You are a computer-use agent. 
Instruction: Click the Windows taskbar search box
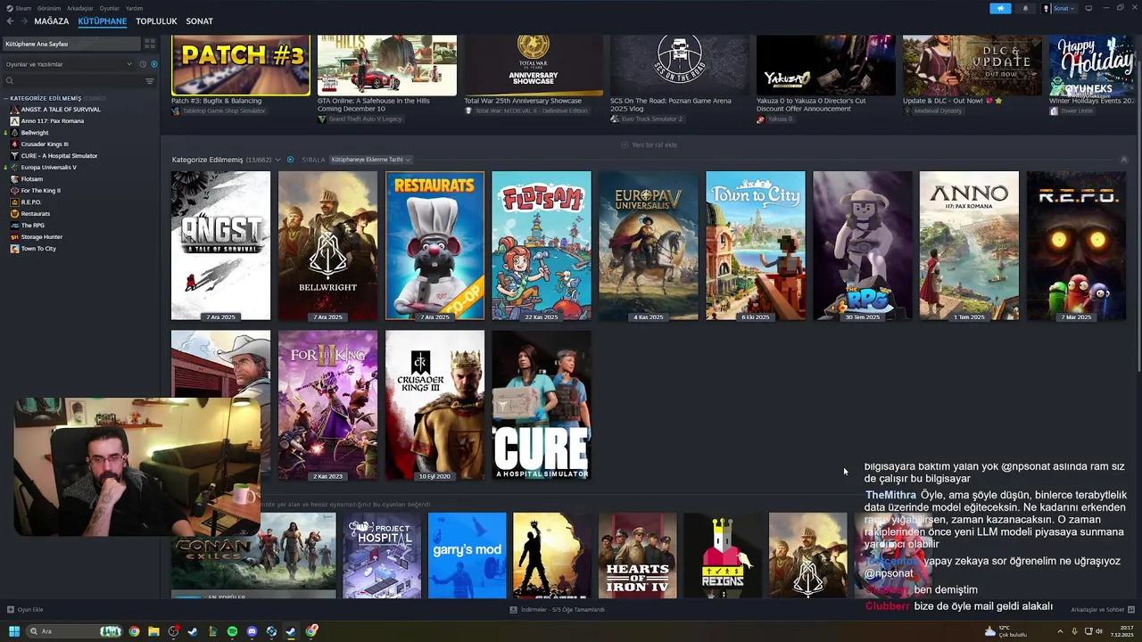pyautogui.click(x=76, y=631)
